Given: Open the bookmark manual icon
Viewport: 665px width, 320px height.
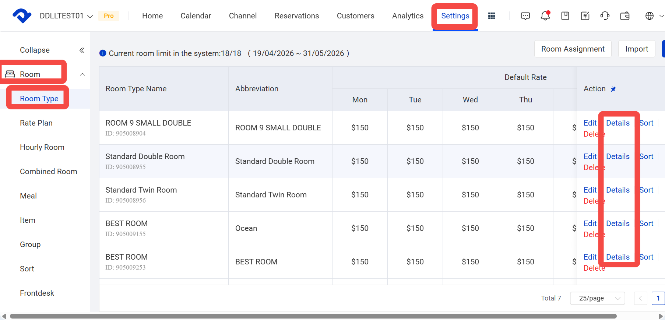Looking at the screenshot, I should (x=565, y=16).
